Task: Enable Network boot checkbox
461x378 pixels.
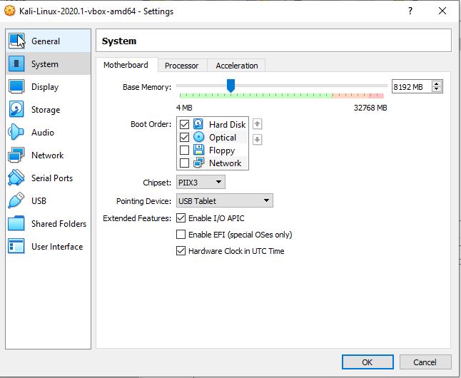Action: (184, 163)
